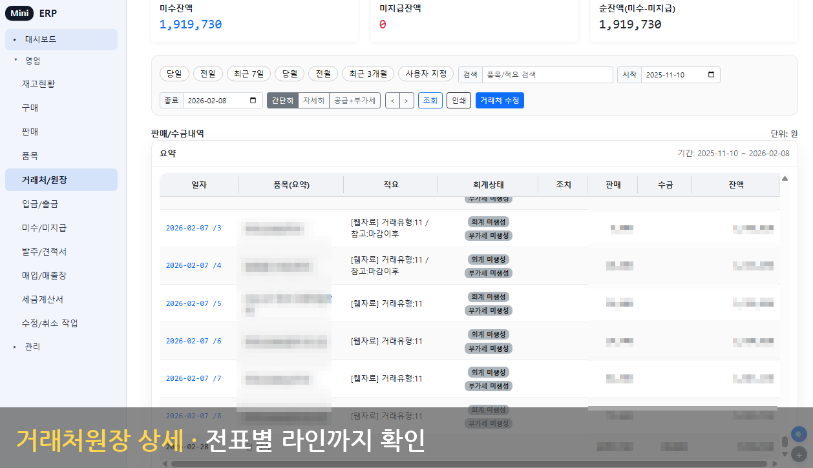Click the 회계상태 column header
Viewport: 813px width, 468px height.
click(488, 185)
